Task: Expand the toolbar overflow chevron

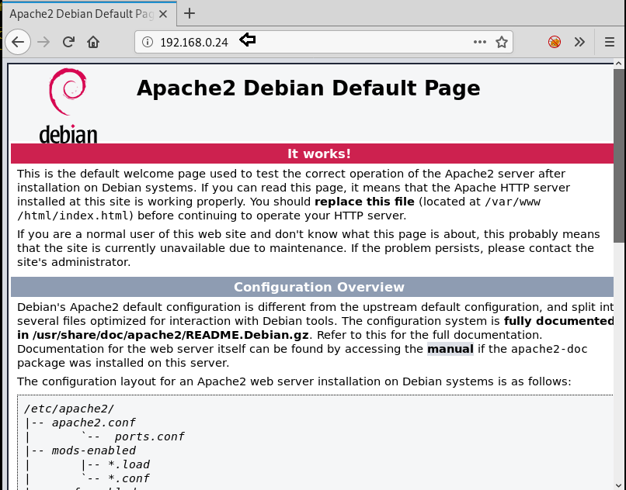Action: 579,42
